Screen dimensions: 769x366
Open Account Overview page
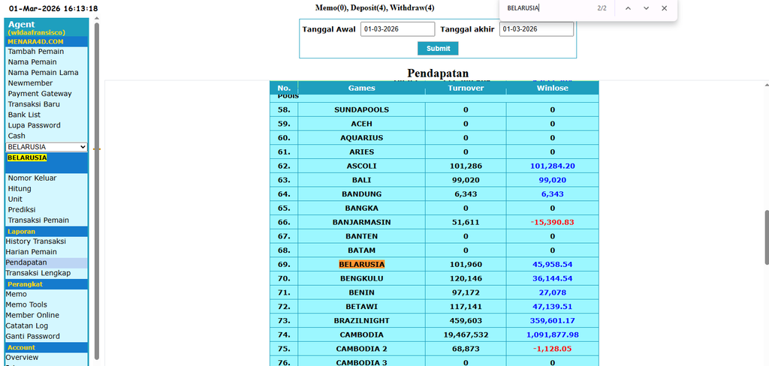[x=22, y=357]
